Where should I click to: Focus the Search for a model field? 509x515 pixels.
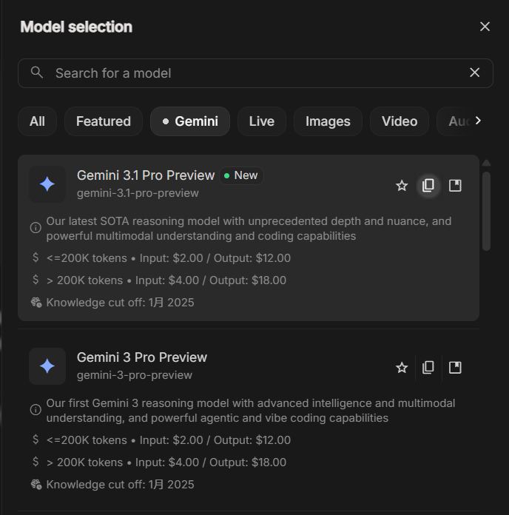point(252,73)
